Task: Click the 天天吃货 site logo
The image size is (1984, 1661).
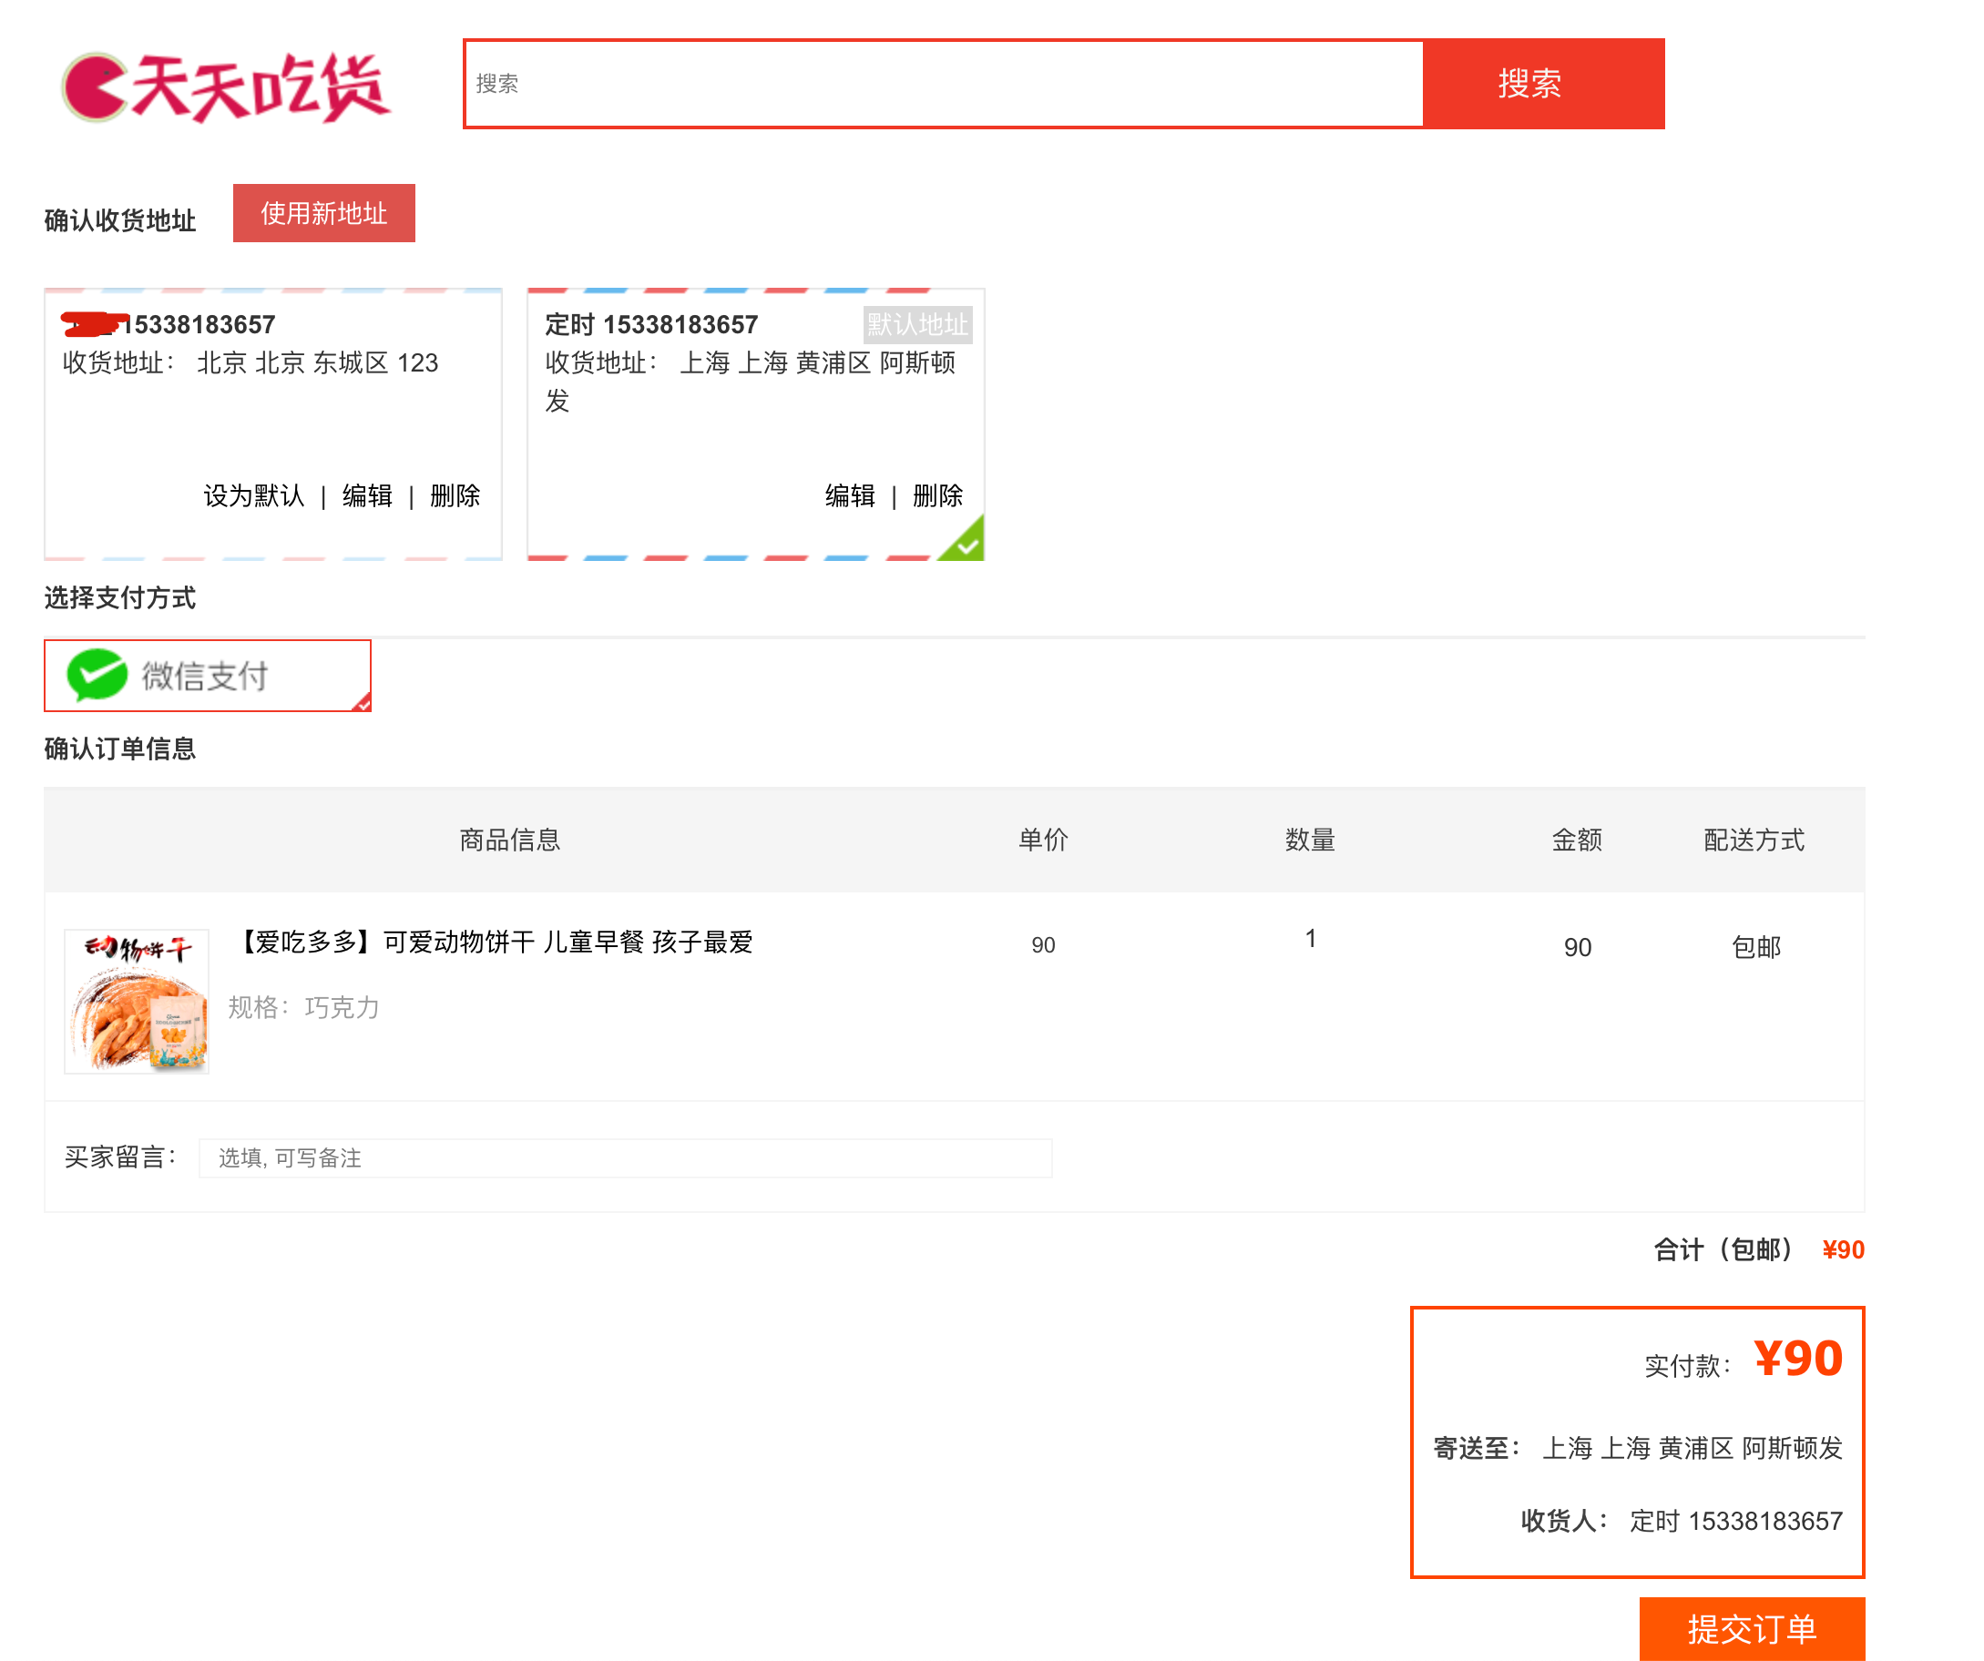Action: click(225, 87)
